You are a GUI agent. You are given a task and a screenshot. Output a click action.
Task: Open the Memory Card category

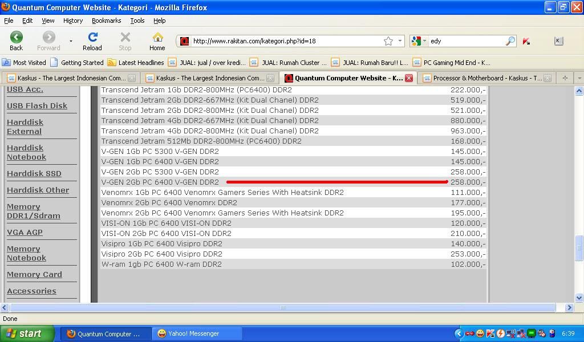point(34,274)
